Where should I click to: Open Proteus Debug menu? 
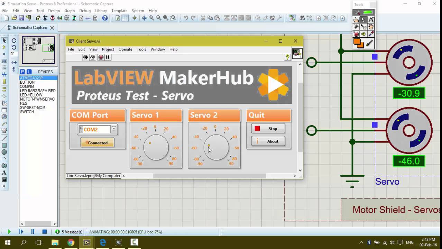[85, 11]
